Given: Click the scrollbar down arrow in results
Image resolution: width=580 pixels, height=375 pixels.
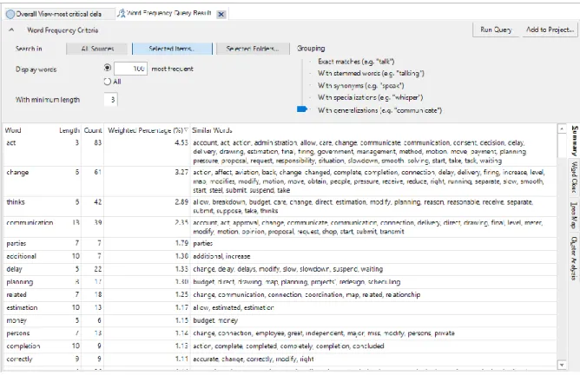Looking at the screenshot, I should (562, 365).
